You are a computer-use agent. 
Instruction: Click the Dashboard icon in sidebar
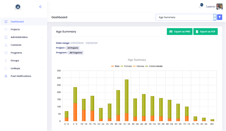click(x=6, y=22)
